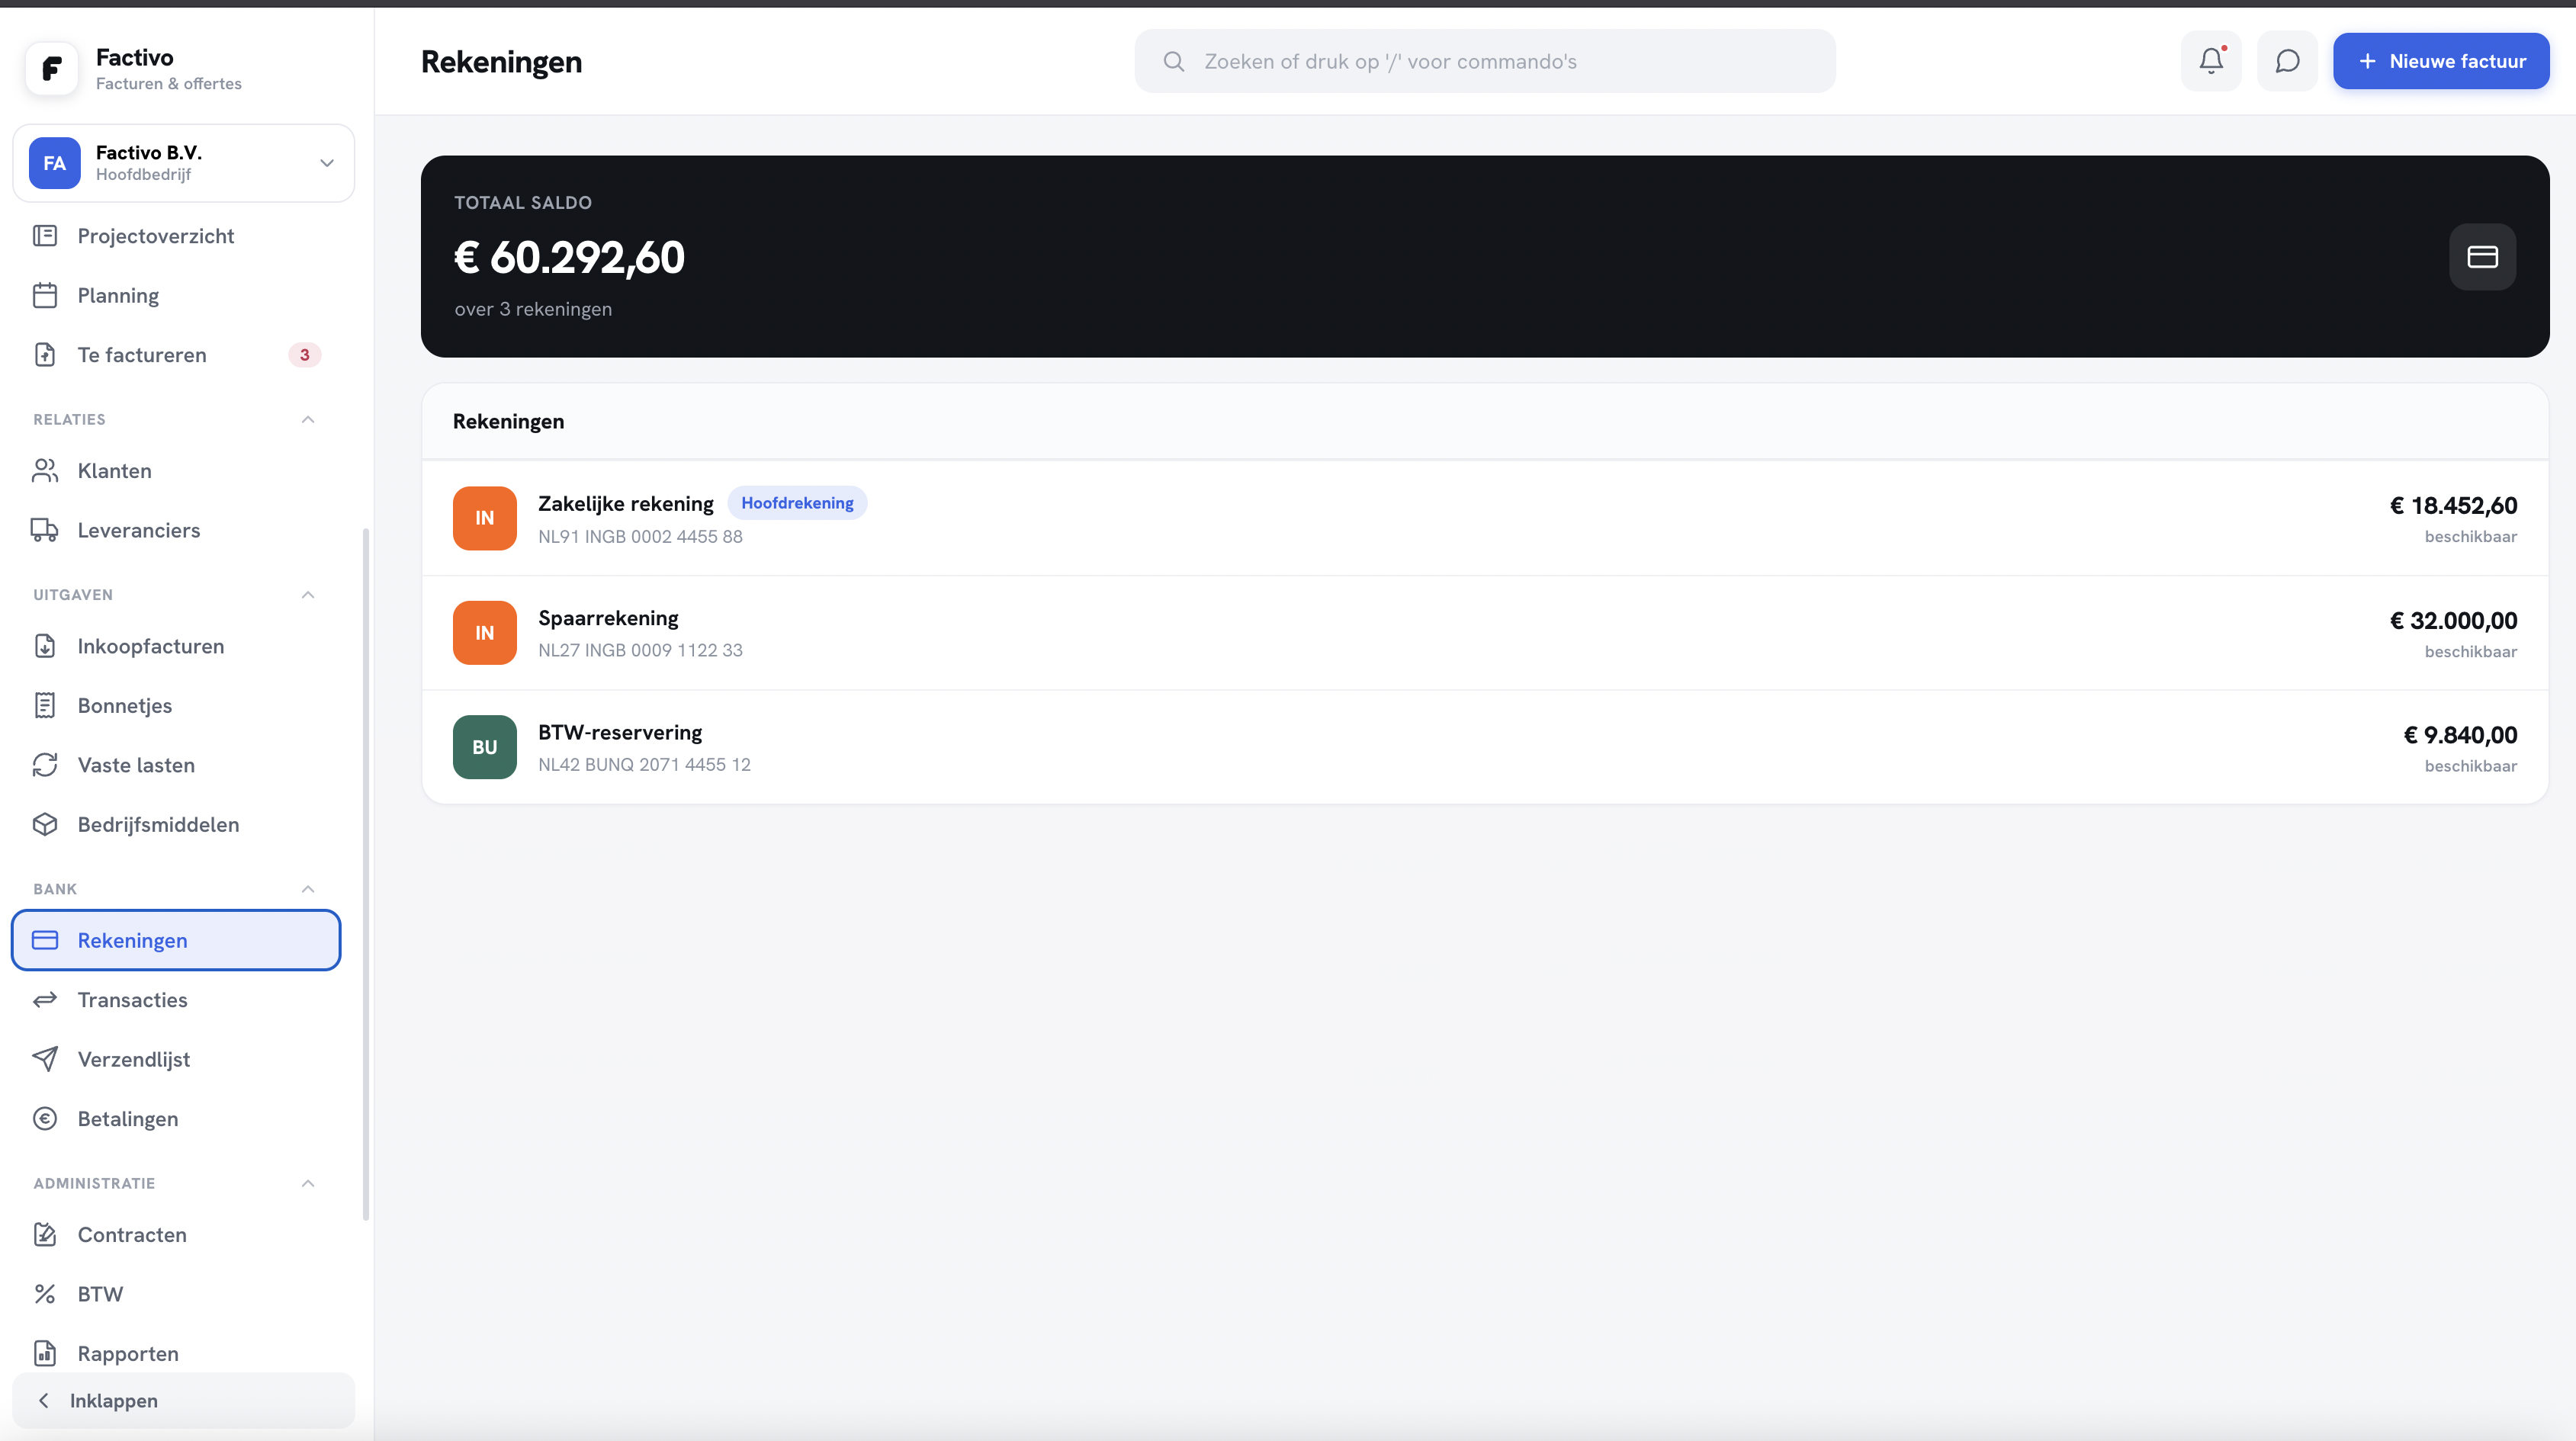Open BTW-reservering account row
The height and width of the screenshot is (1441, 2576).
[x=1485, y=747]
